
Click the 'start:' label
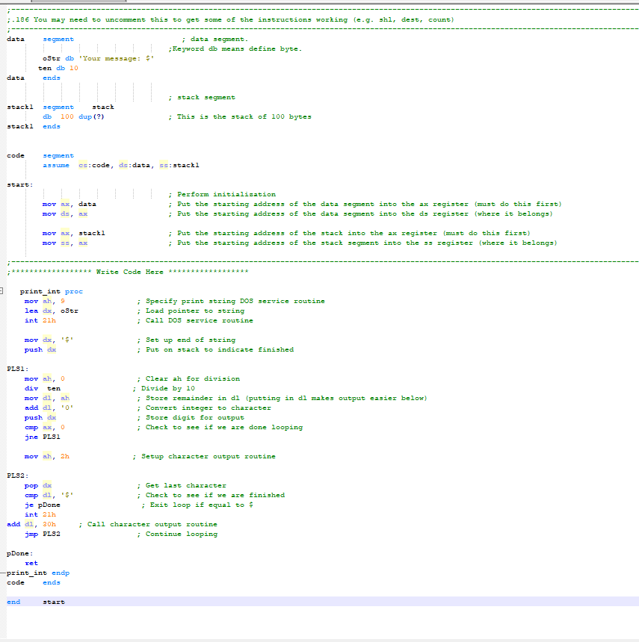[x=20, y=184]
